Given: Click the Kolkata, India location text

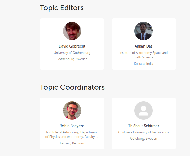Looking at the screenshot, I should click(x=144, y=64).
